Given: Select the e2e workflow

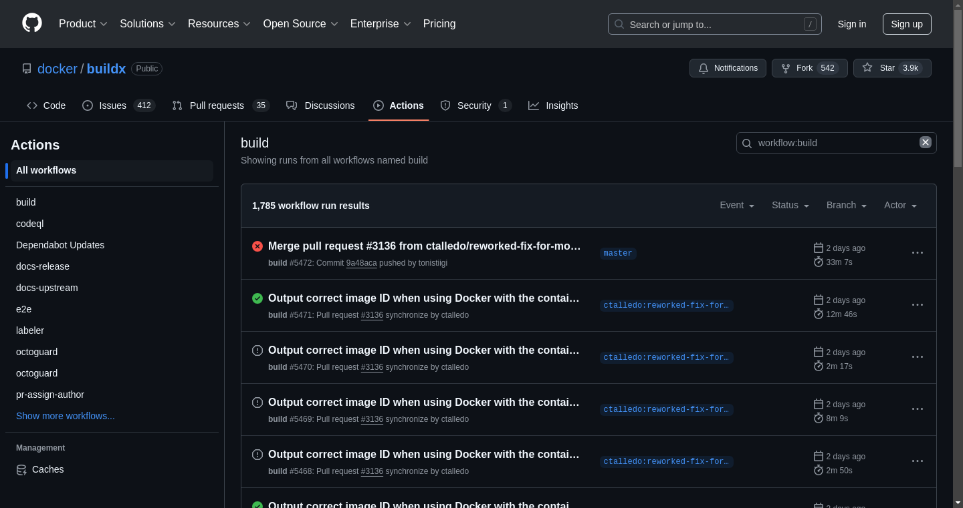Looking at the screenshot, I should pos(112,309).
